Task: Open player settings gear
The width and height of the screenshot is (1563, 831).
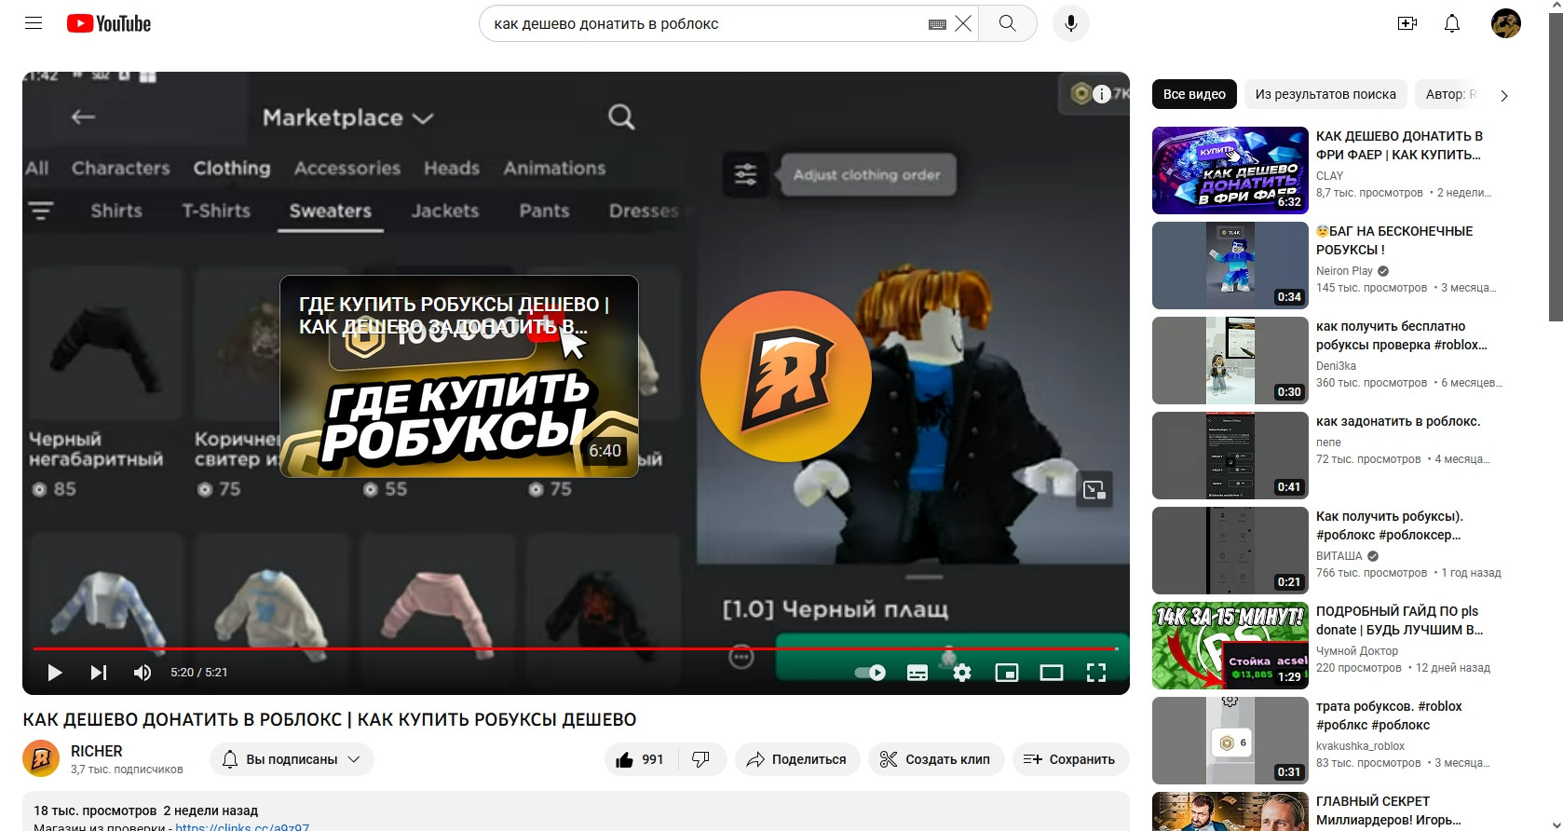Action: (962, 673)
